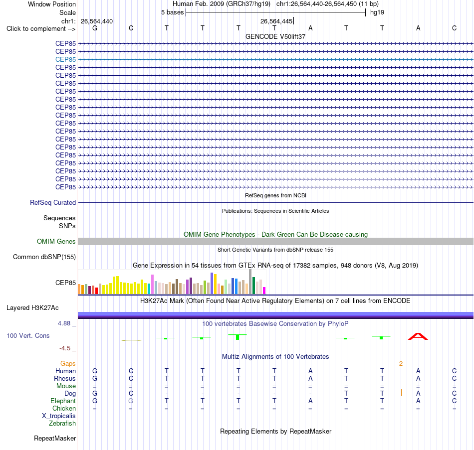Open "Repeating Elements by RepeatMasker" track title
The width and height of the screenshot is (474, 450).
point(275,432)
